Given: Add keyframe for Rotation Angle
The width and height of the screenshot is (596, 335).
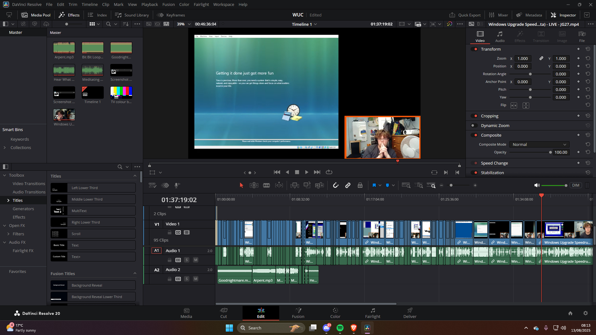Looking at the screenshot, I should pyautogui.click(x=578, y=74).
